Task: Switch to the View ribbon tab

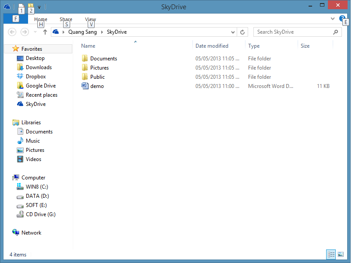Action: (x=90, y=19)
